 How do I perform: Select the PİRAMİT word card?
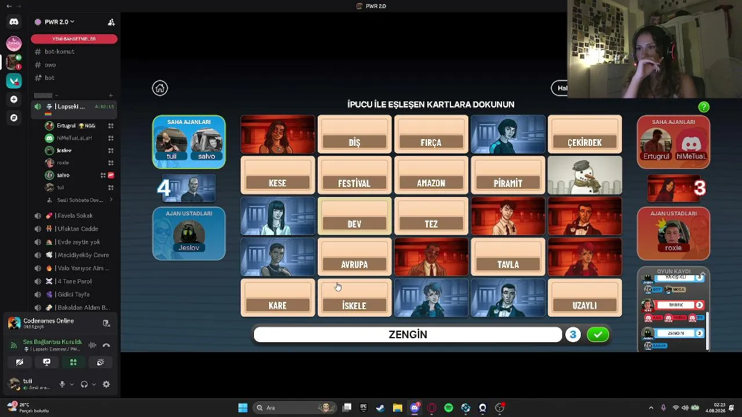coord(508,175)
